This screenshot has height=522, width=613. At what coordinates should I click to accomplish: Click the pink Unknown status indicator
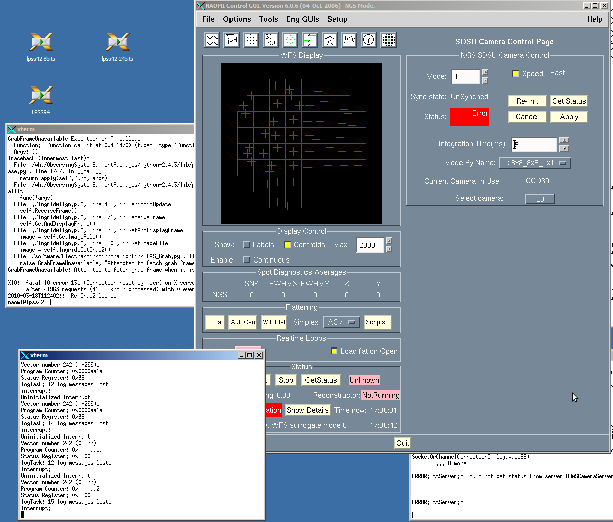[x=365, y=380]
